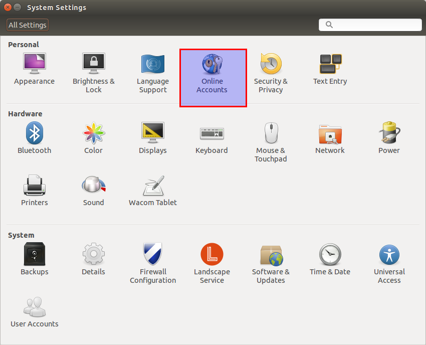
Task: Close the System Settings window
Action: click(8, 8)
